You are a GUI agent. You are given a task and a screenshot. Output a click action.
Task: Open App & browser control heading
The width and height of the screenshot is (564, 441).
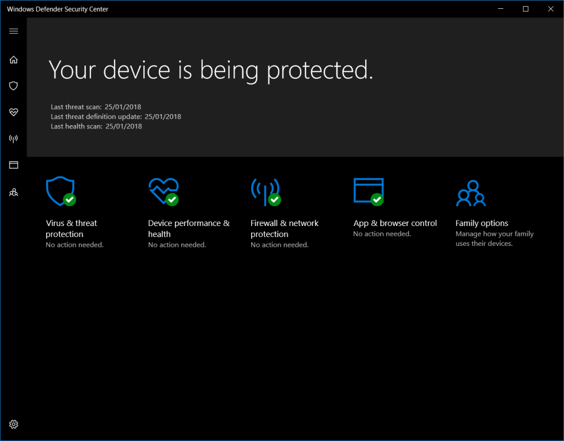pyautogui.click(x=395, y=223)
